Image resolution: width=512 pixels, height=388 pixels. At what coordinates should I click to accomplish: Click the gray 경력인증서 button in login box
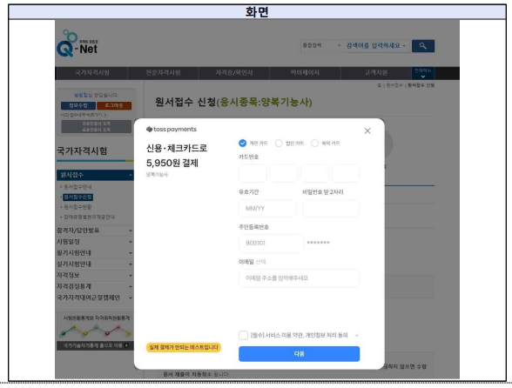(97, 126)
